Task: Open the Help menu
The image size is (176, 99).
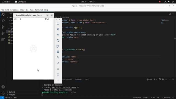Action: click(46, 10)
